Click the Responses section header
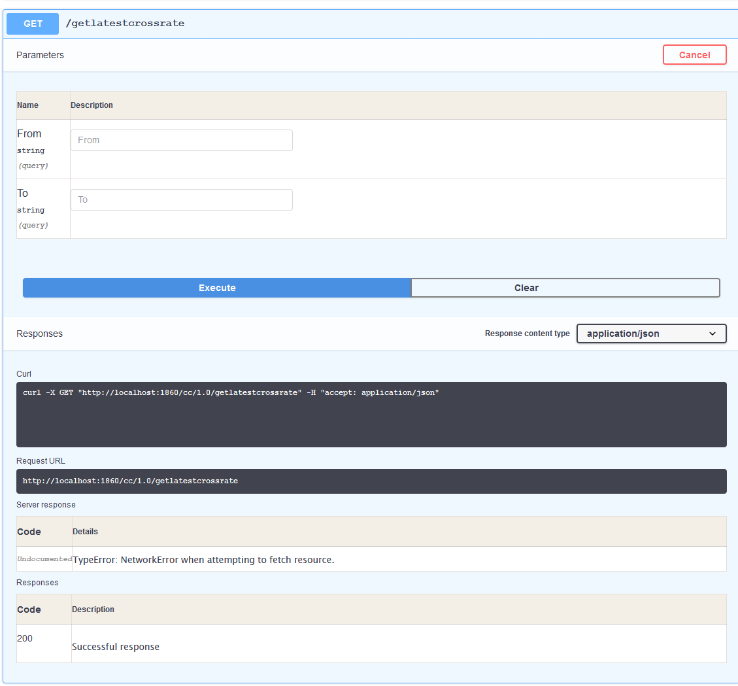The image size is (738, 686). (39, 334)
